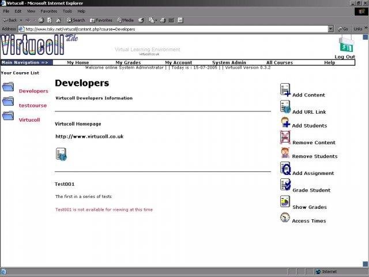369x277 pixels.
Task: Open the File menu
Action: [x=6, y=11]
